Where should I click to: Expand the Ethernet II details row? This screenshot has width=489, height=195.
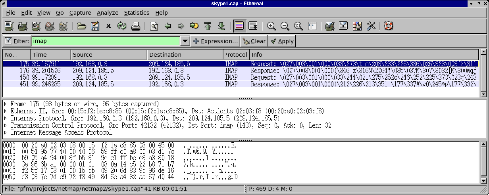click(x=6, y=111)
